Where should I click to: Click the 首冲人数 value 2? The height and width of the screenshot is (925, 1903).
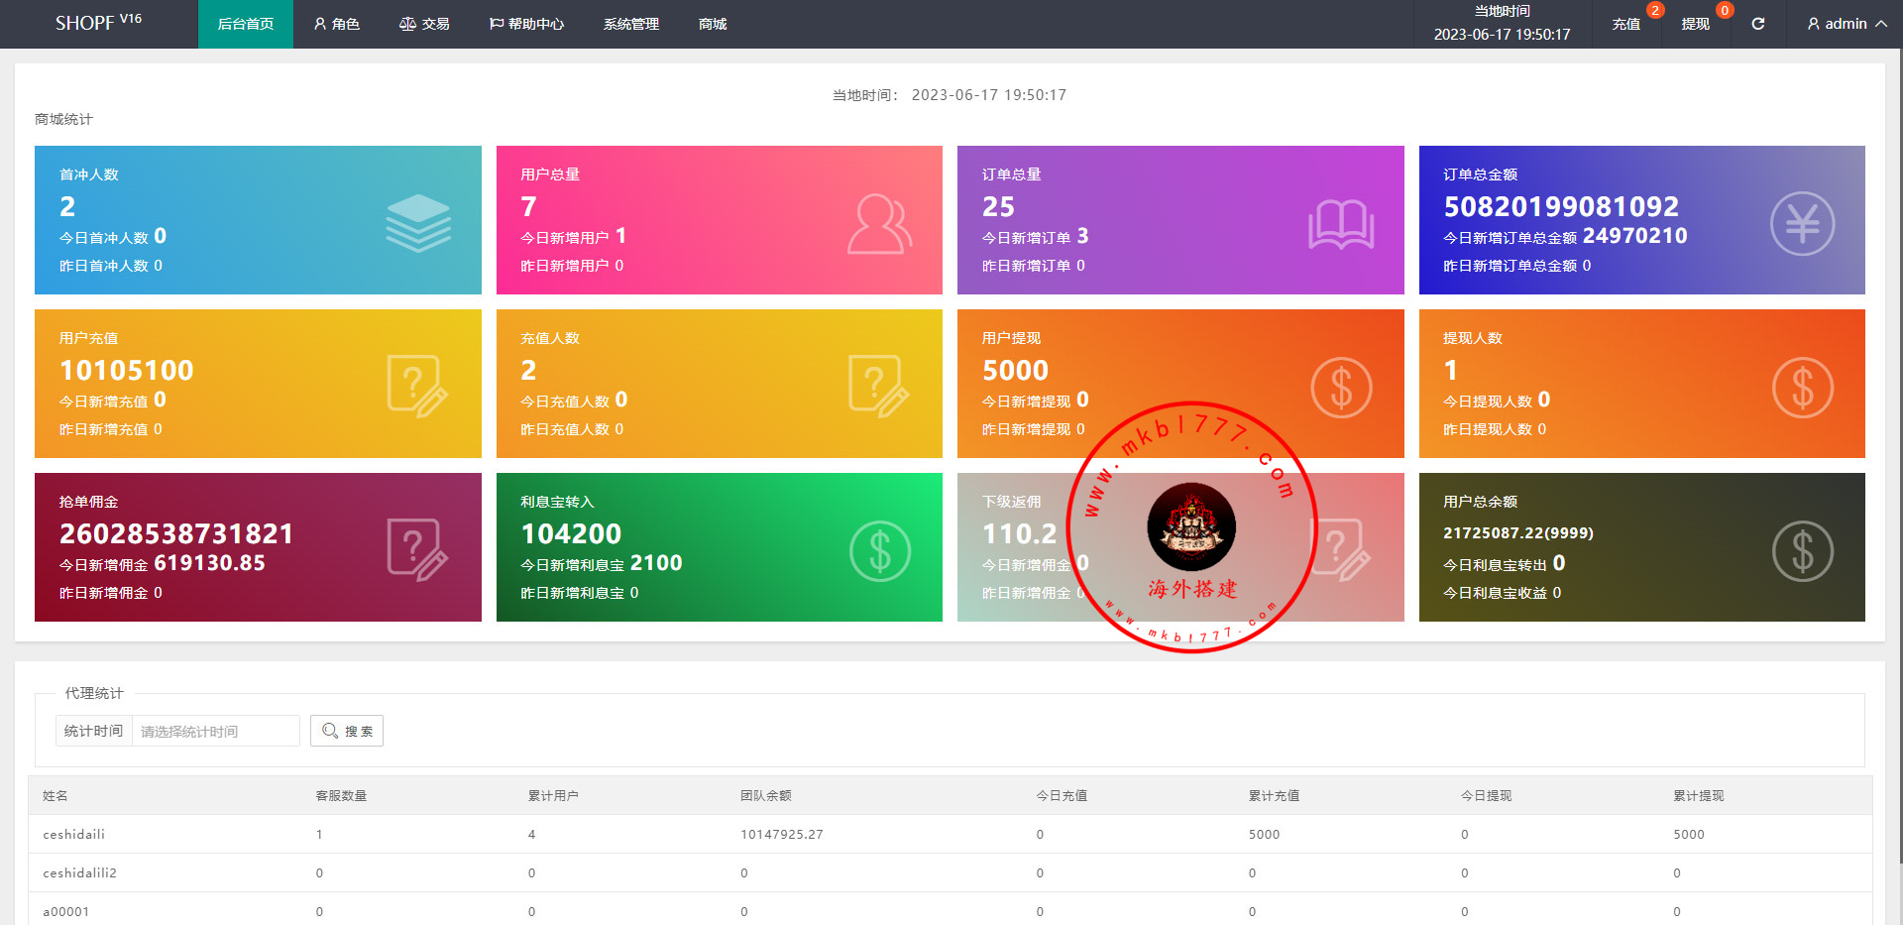point(67,206)
